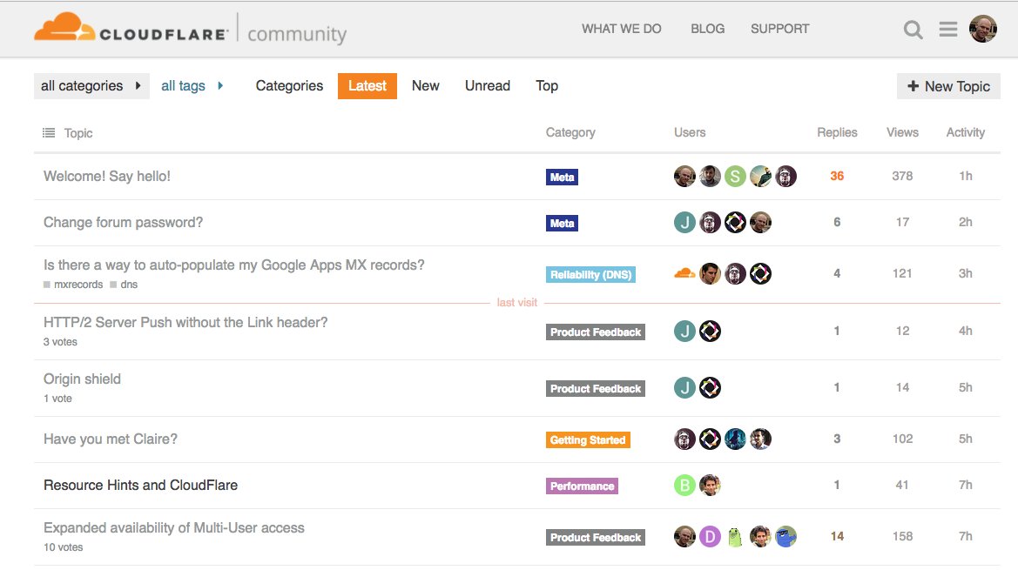Open topic Welcome! Say hello!
1018x570 pixels.
107,177
